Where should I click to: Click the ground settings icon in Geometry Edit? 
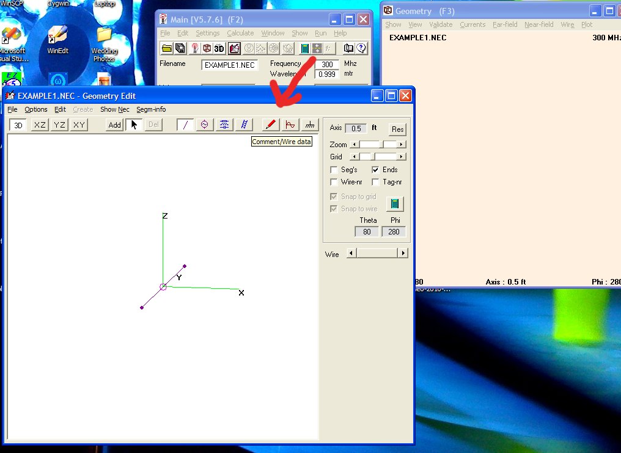click(310, 125)
